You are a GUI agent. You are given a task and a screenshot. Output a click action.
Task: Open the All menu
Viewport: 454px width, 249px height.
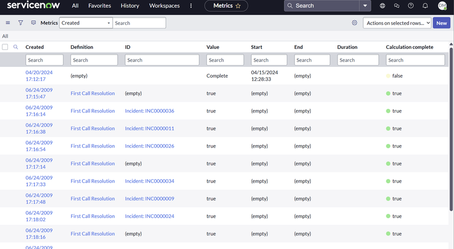click(x=75, y=6)
